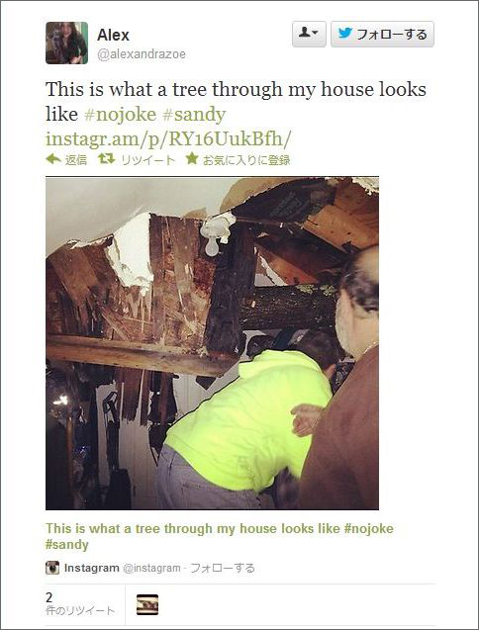Open the retweeter's small avatar thumbnail
The width and height of the screenshot is (479, 630).
147,604
